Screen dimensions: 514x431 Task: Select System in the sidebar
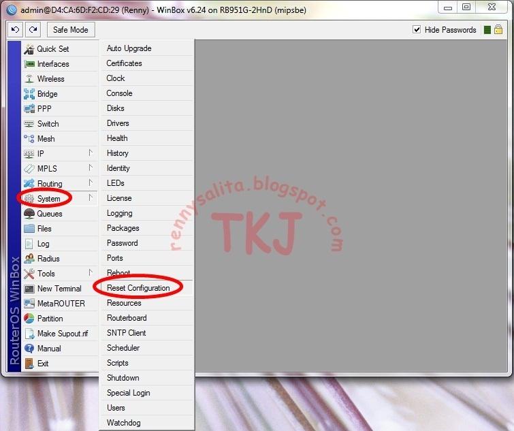coord(60,199)
